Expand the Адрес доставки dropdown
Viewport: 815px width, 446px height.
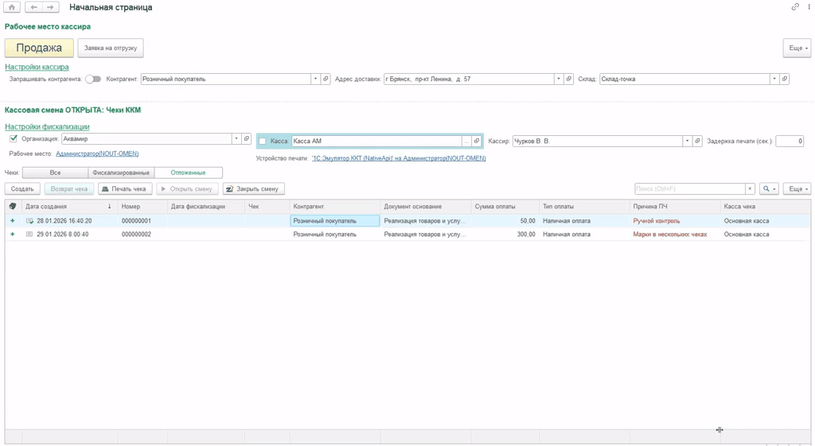click(558, 80)
